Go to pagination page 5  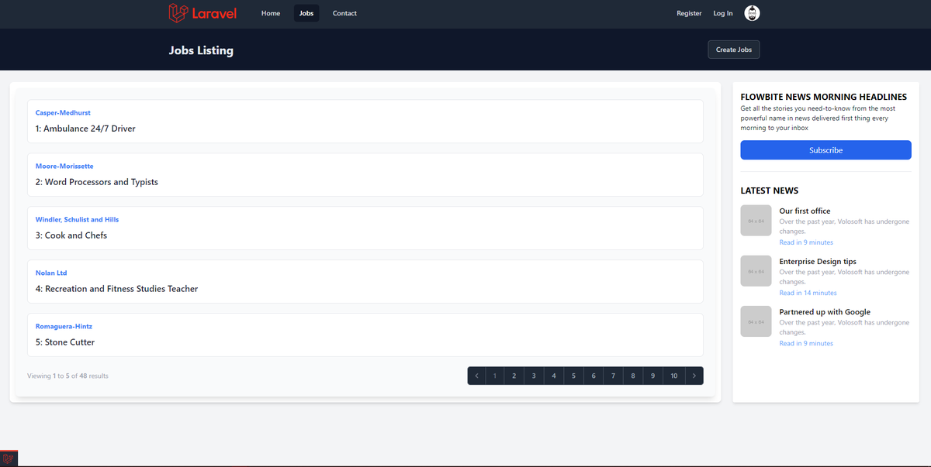tap(573, 376)
